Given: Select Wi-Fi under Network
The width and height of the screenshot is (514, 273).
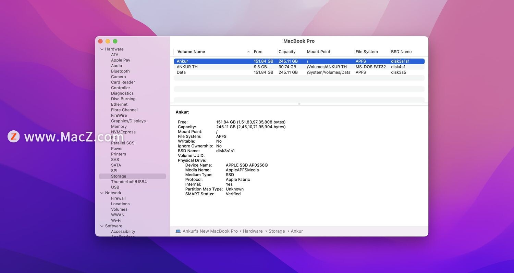Looking at the screenshot, I should click(x=116, y=220).
